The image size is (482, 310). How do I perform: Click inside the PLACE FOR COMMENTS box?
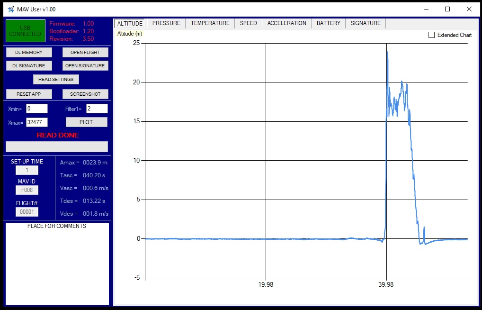tap(57, 264)
